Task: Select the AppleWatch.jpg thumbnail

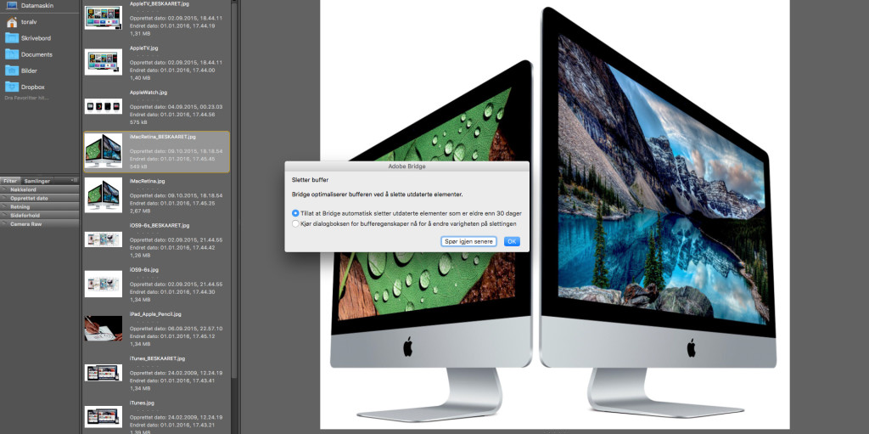Action: point(104,106)
